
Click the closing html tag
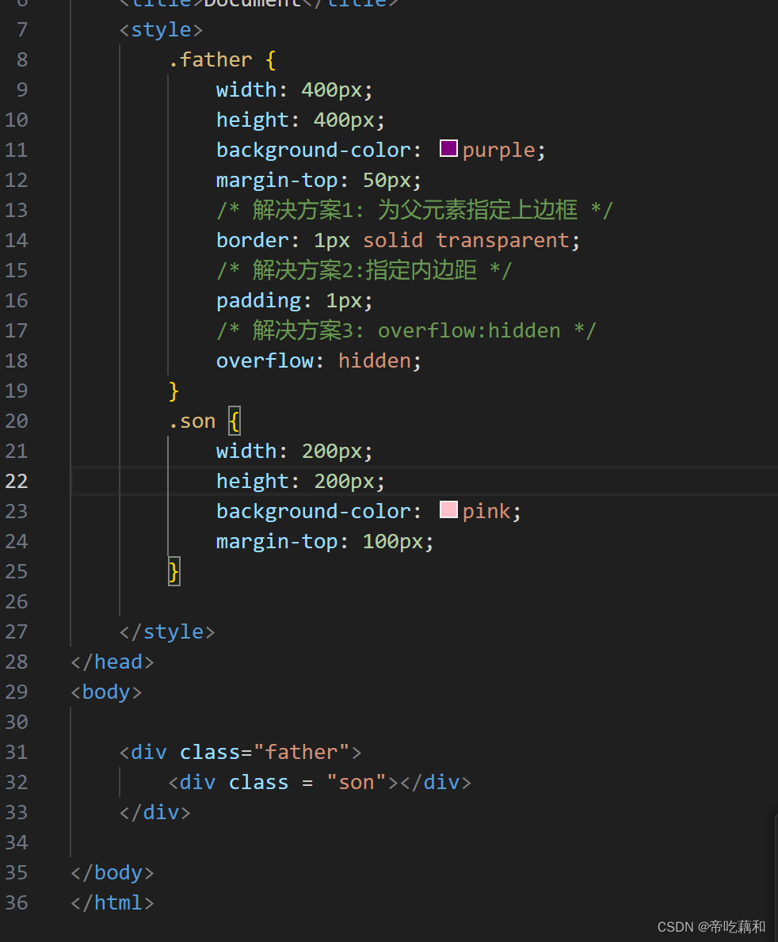[x=113, y=902]
